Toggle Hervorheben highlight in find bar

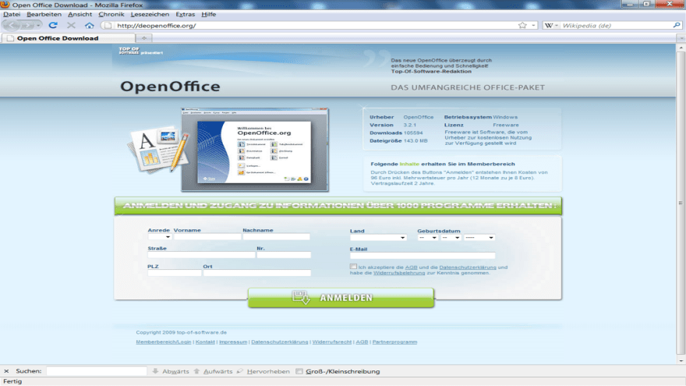[x=263, y=371]
